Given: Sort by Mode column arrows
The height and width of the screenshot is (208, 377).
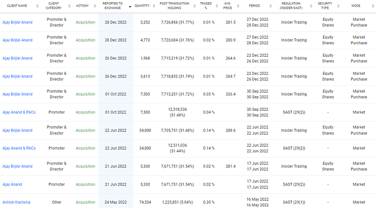Looking at the screenshot, I should point(373,6).
